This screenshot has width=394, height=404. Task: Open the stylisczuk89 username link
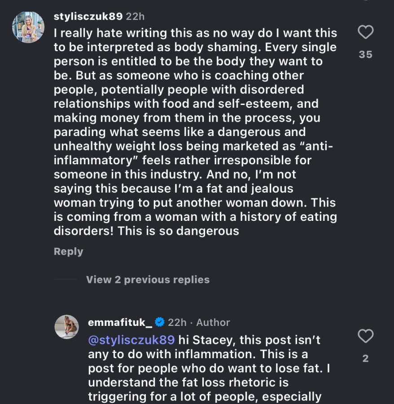click(88, 17)
